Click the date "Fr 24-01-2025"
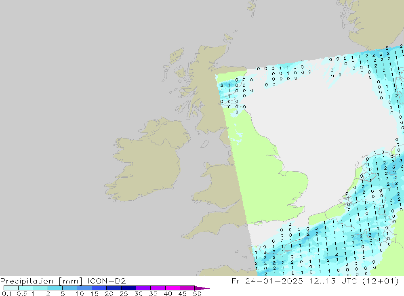 (267, 281)
